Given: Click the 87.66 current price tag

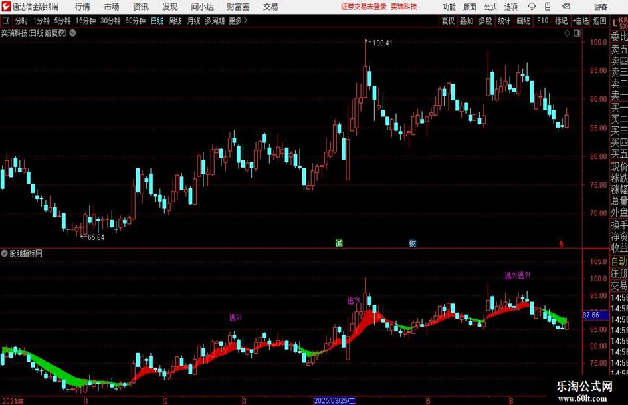Looking at the screenshot, I should pyautogui.click(x=595, y=315).
